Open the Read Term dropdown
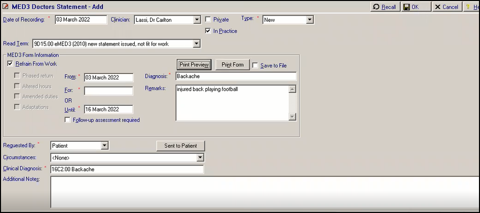Viewport: 480px width, 213px height. [197, 44]
